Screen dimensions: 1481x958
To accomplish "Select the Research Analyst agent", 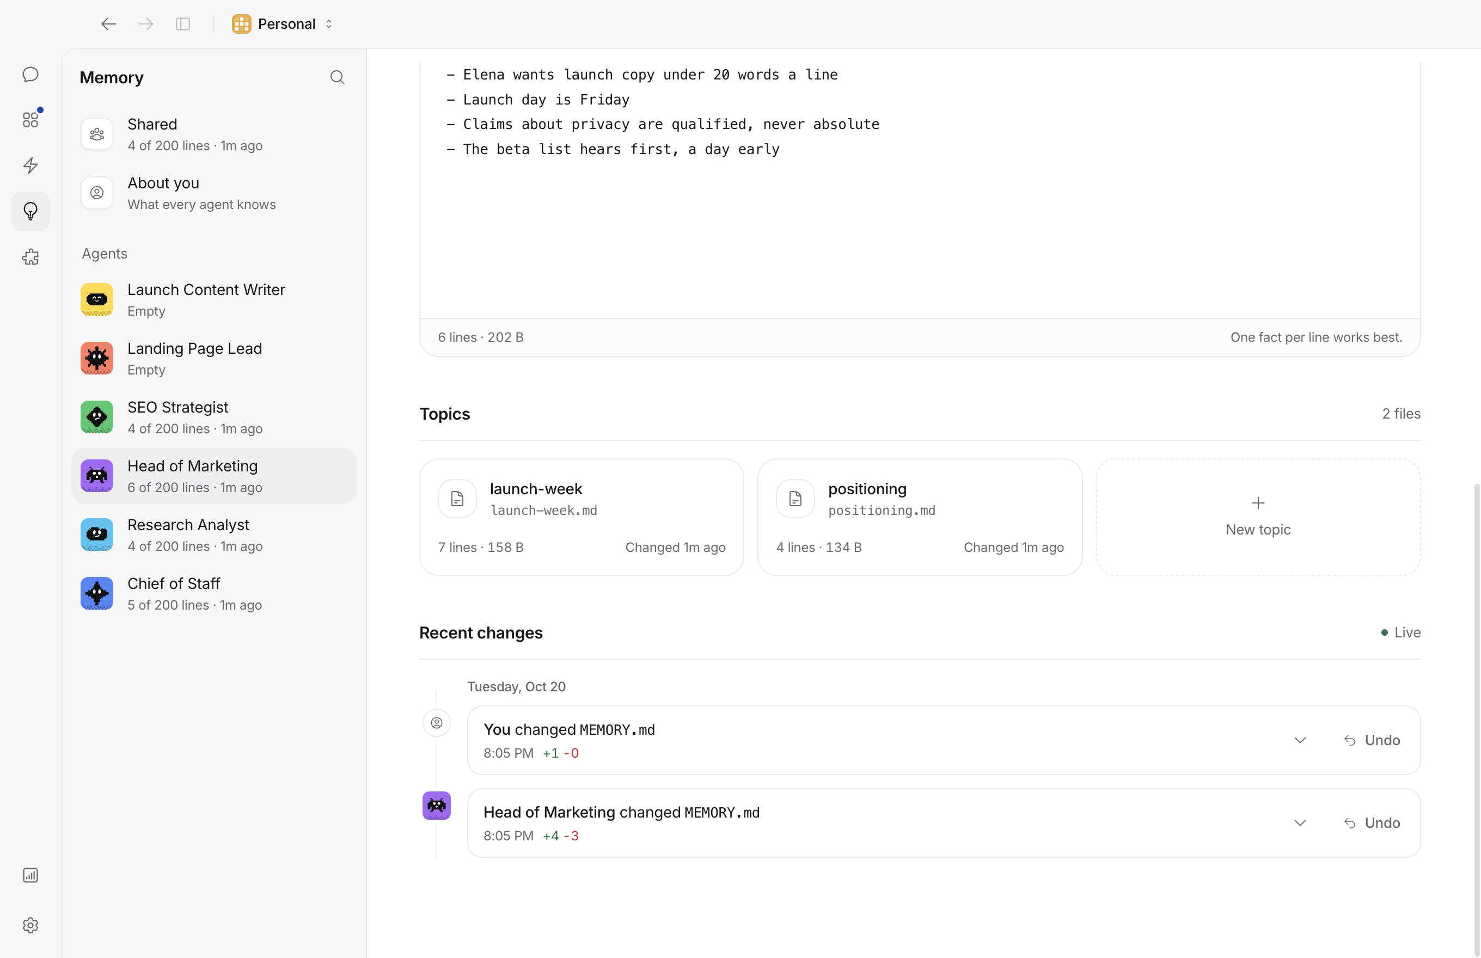I will click(x=214, y=535).
